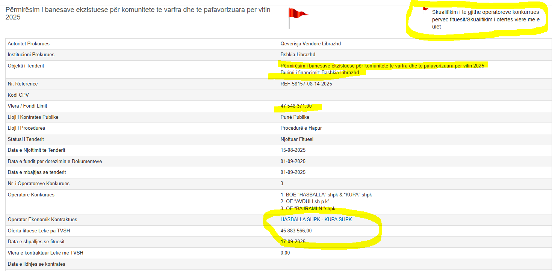Click the tender announcement date 15-08-2025
This screenshot has width=552, height=271.
pos(293,150)
